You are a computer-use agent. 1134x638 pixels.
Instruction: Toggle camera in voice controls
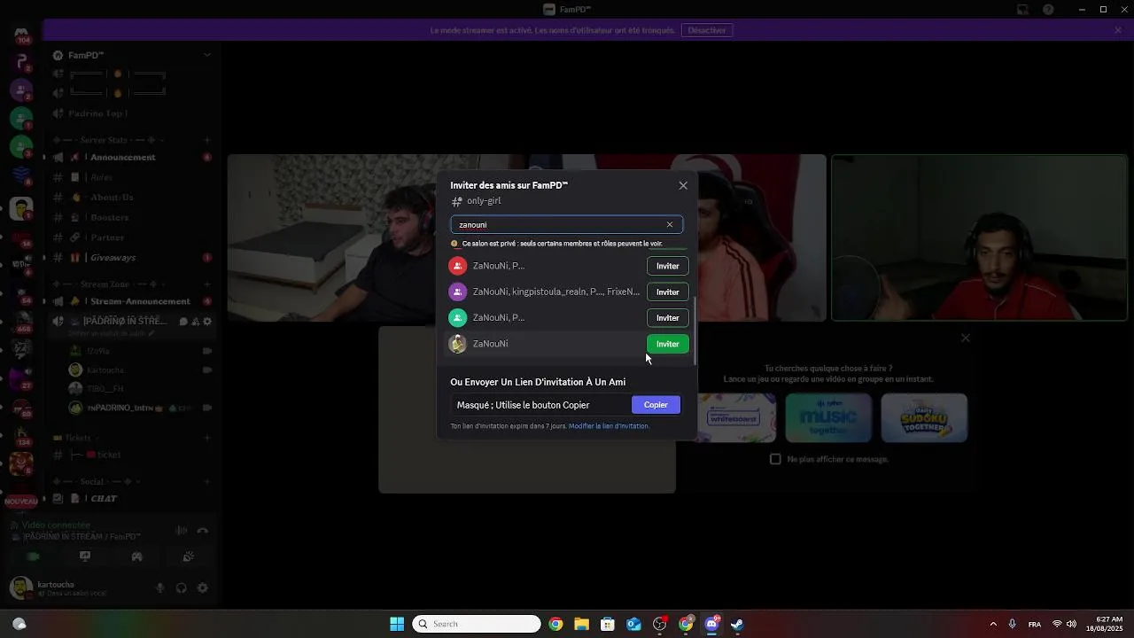click(x=33, y=556)
